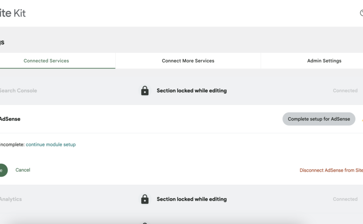Click Section locked while editing text in Analytics
The width and height of the screenshot is (363, 224).
pyautogui.click(x=191, y=199)
